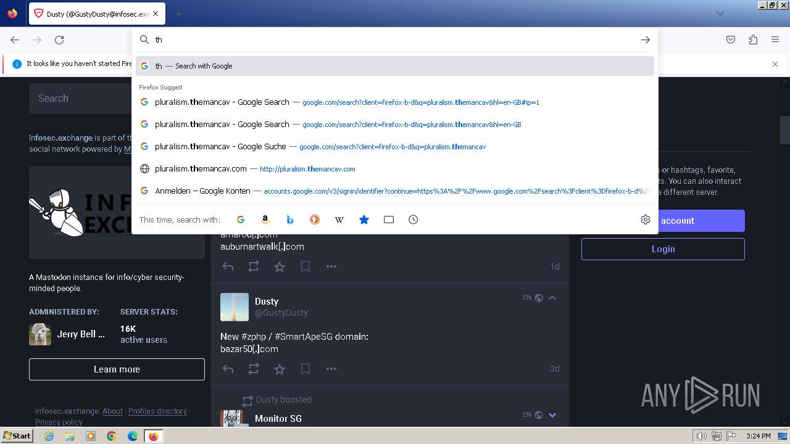The image size is (790, 444).
Task: Bookmark the bazar50 post
Action: coord(306,369)
